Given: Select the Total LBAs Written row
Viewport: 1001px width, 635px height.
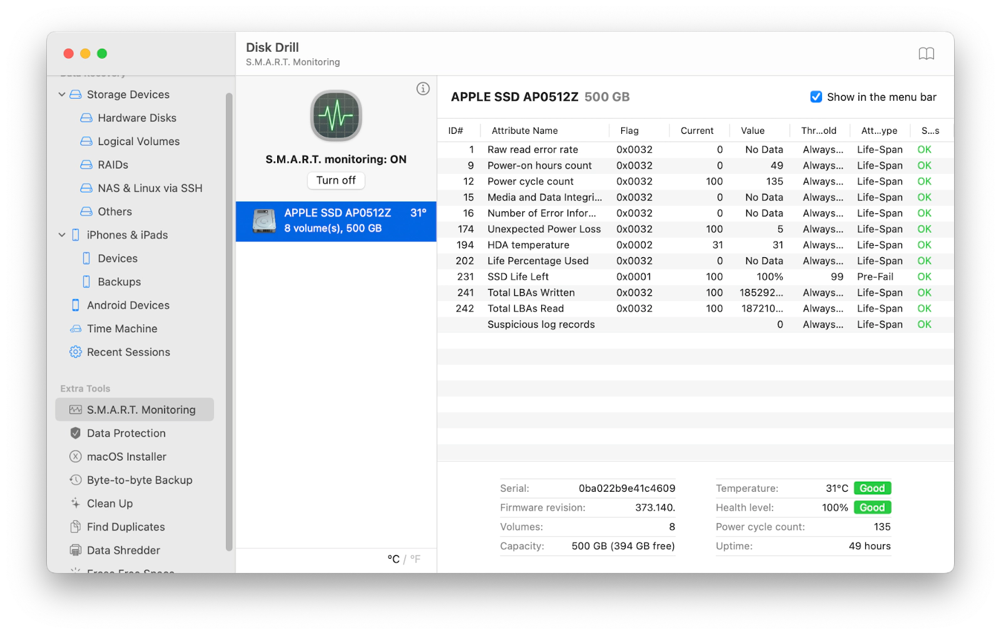Looking at the screenshot, I should (696, 293).
